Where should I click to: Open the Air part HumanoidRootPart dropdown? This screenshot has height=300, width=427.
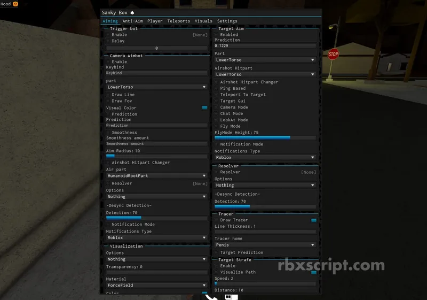pos(156,175)
